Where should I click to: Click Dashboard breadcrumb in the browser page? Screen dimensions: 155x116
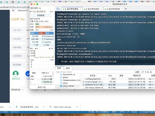(23, 10)
